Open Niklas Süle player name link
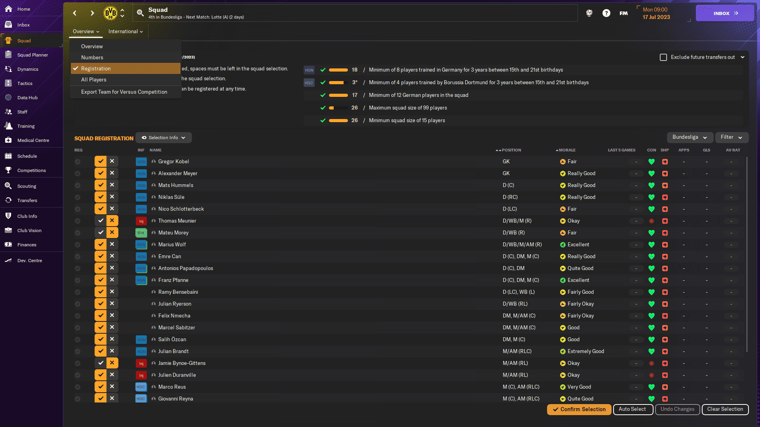760x427 pixels. pos(171,197)
